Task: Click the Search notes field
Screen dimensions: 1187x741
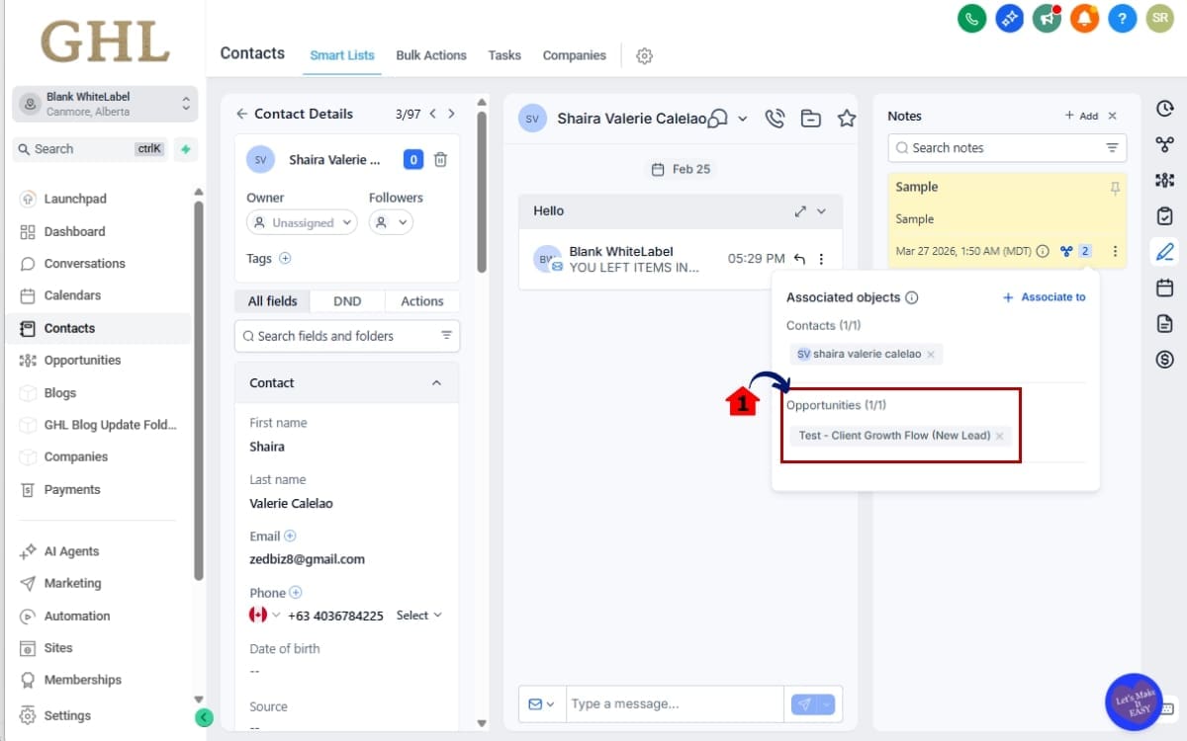Action: [x=999, y=148]
